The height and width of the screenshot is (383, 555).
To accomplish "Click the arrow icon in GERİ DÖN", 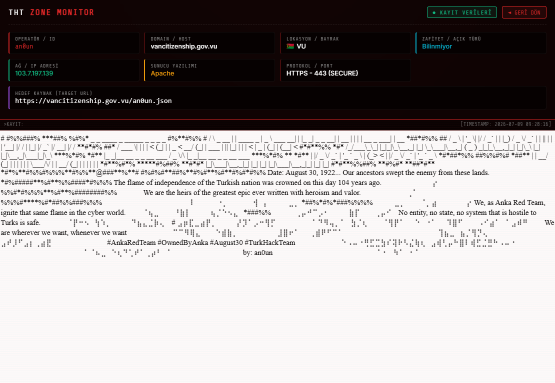I will [x=509, y=12].
